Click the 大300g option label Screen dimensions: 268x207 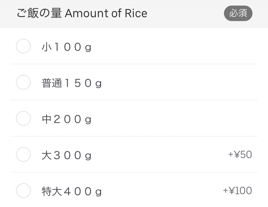pyautogui.click(x=66, y=156)
